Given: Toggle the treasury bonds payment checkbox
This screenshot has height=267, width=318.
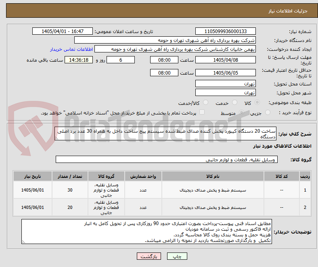Looking at the screenshot, I should [x=202, y=112].
